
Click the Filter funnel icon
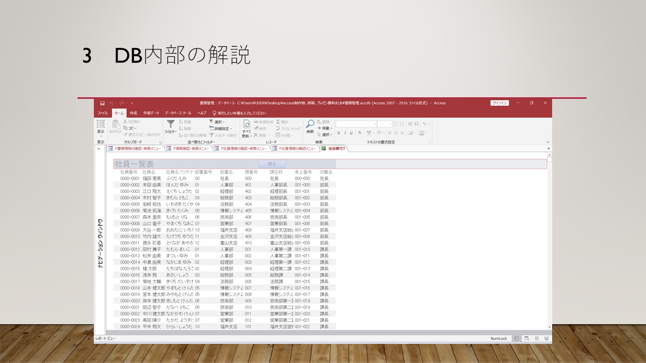(171, 125)
